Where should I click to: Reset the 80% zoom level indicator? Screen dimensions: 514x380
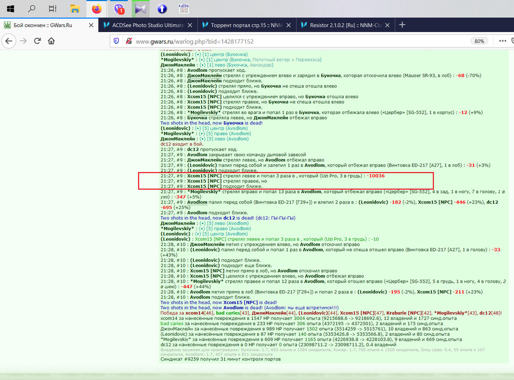479,41
